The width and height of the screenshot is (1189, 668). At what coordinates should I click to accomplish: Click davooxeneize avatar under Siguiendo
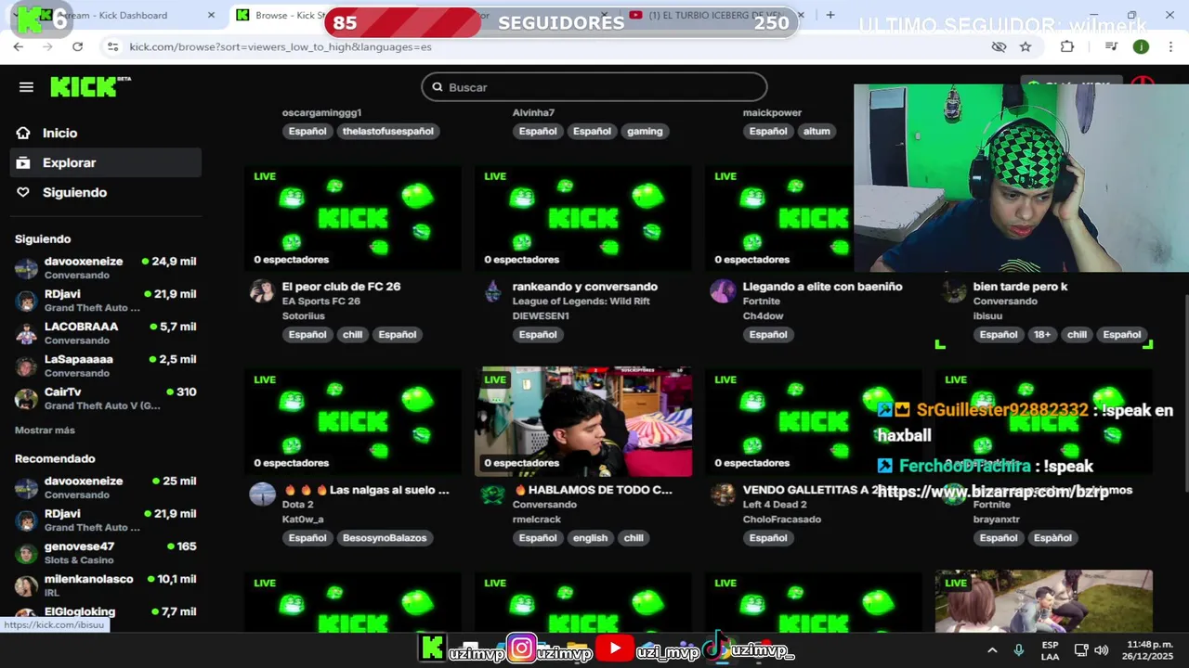click(x=27, y=268)
